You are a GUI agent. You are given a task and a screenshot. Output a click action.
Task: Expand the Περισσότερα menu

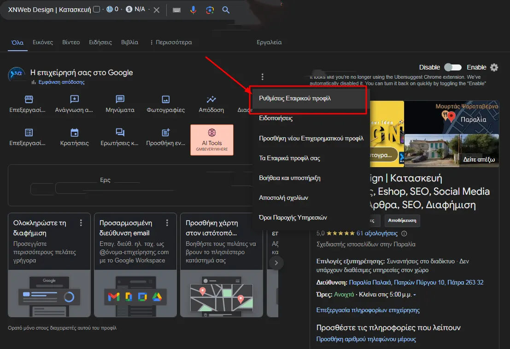[x=171, y=42]
